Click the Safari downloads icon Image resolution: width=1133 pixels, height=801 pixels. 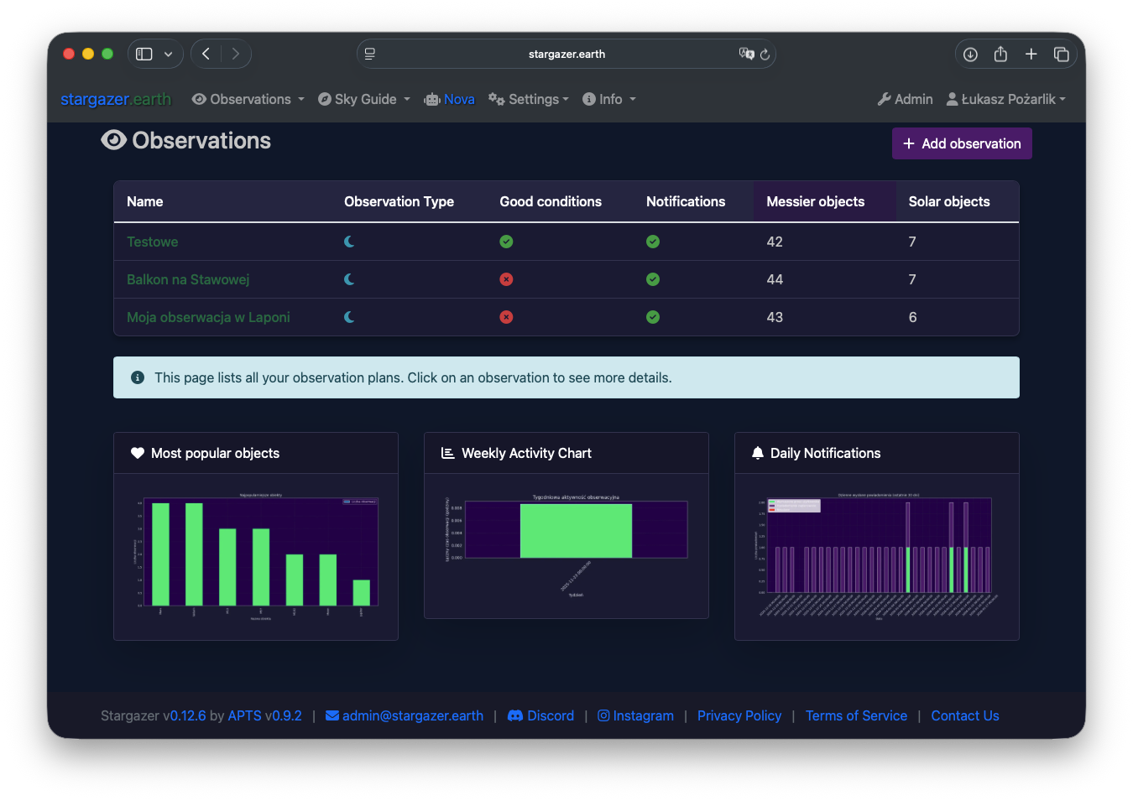coord(970,55)
